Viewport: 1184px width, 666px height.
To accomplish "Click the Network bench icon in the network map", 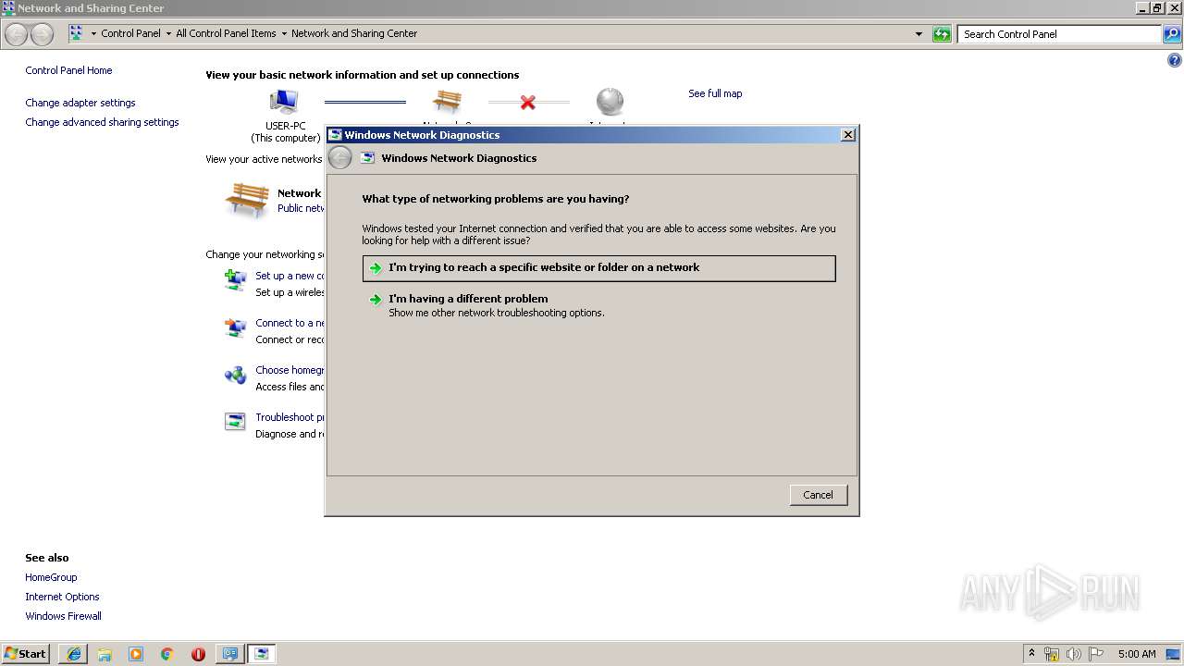I will (447, 102).
